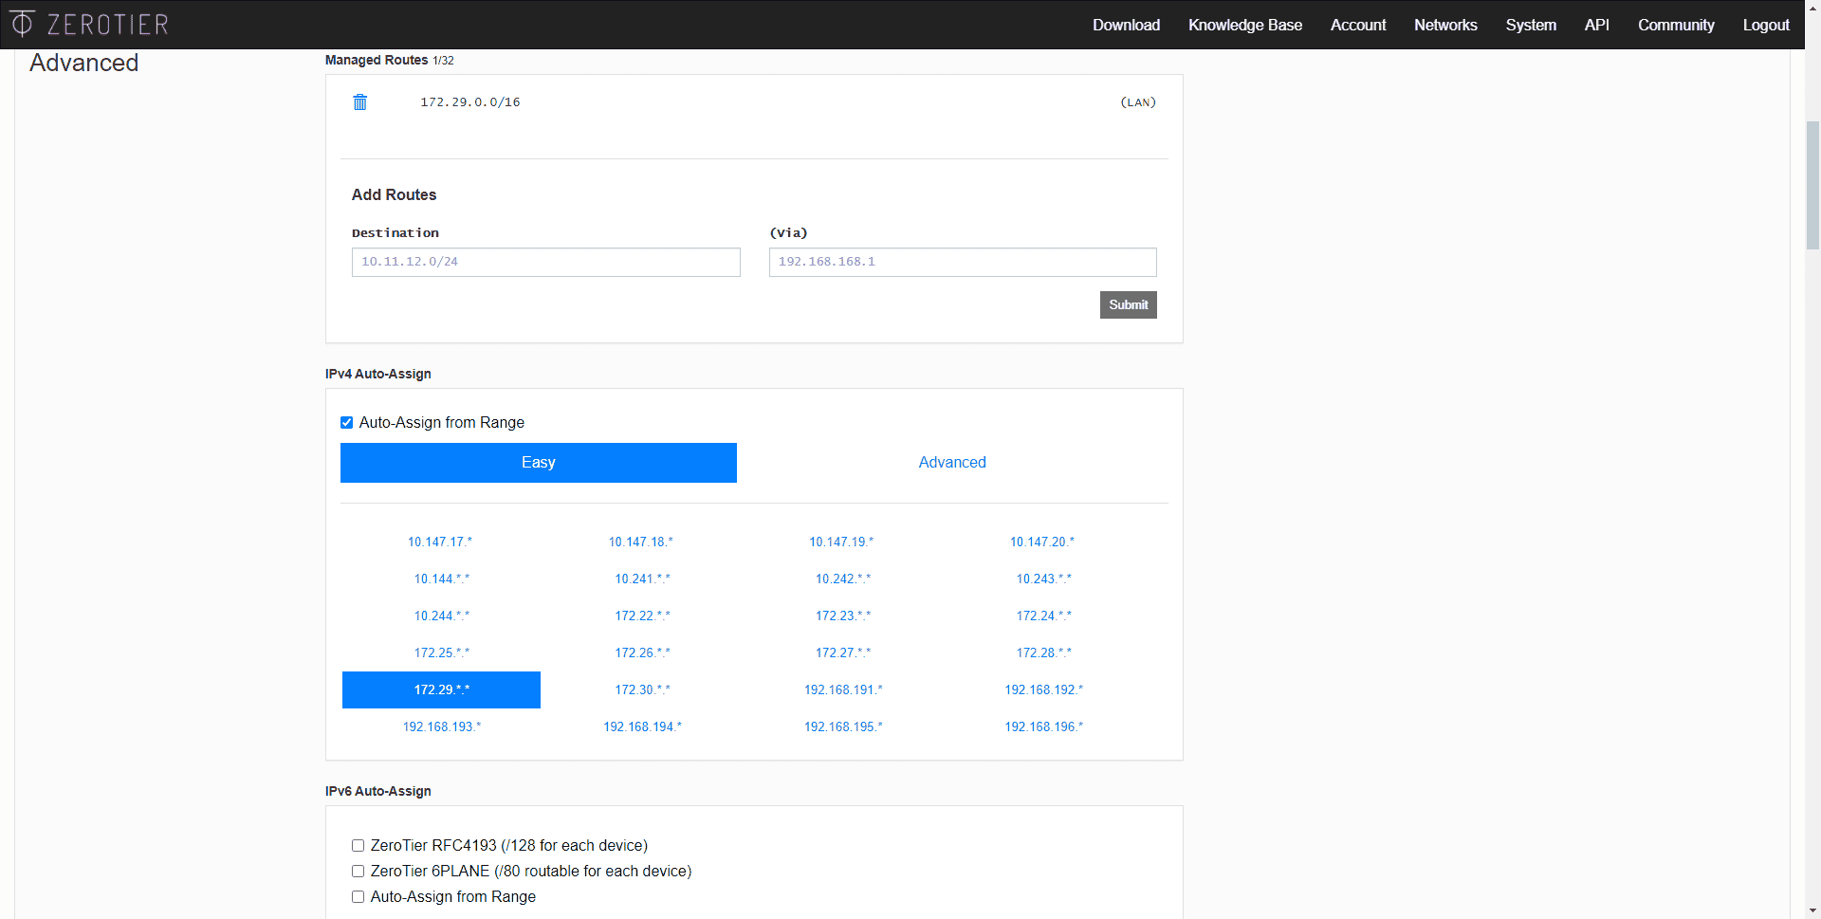Select the 192.168.191.* range
The image size is (1821, 919).
[x=843, y=690]
